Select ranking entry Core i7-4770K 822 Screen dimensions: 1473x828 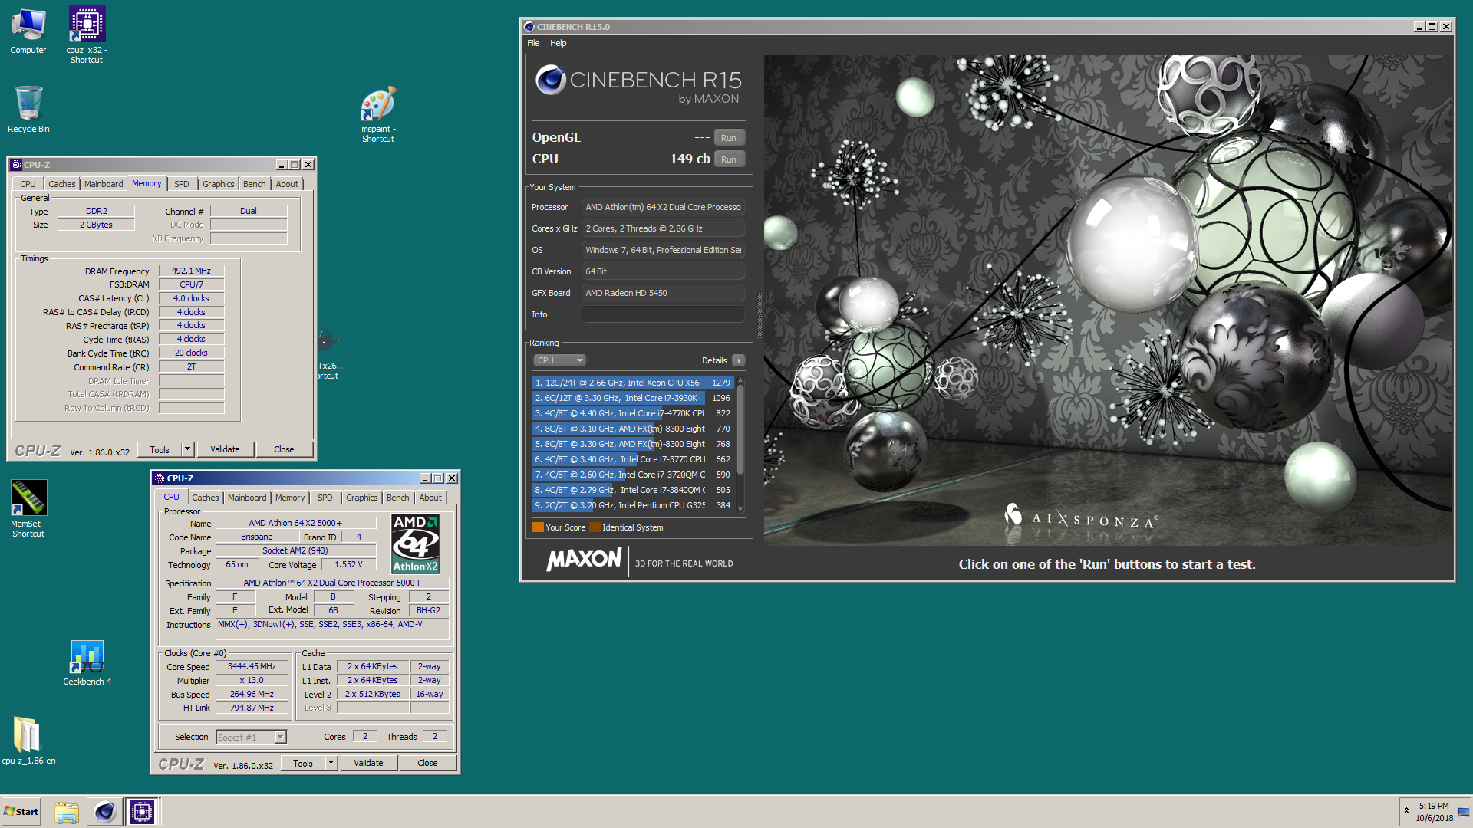pyautogui.click(x=633, y=413)
